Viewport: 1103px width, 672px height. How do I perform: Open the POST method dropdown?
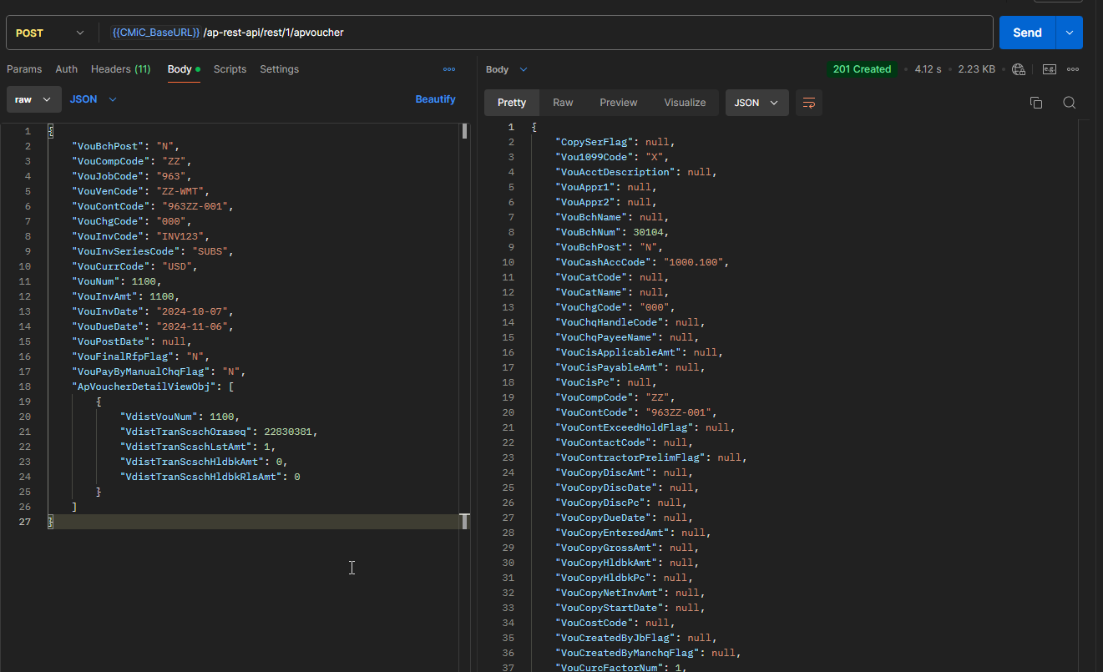[50, 33]
